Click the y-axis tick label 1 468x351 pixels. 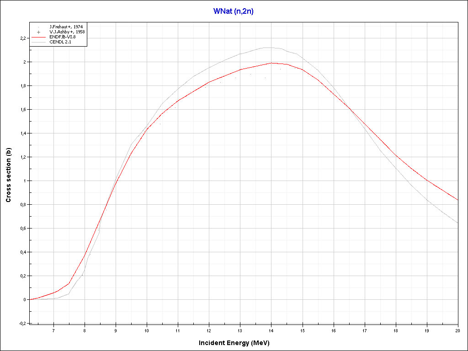tap(25, 181)
